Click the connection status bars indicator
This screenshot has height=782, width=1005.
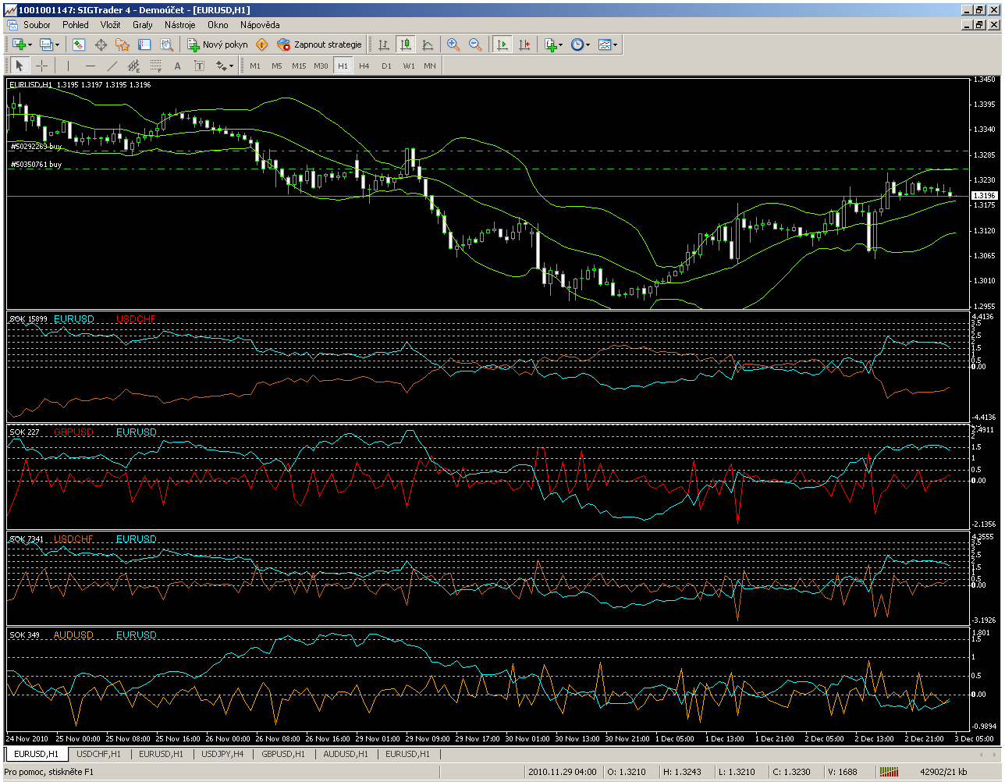[889, 772]
